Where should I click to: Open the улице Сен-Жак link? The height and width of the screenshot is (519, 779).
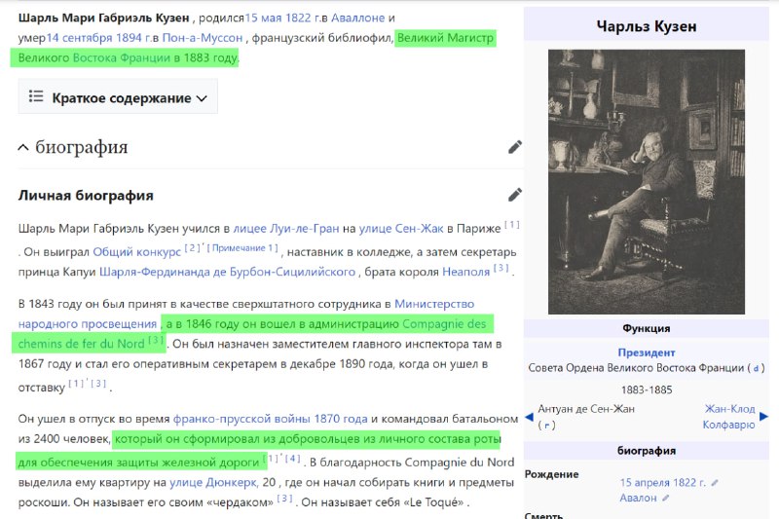[x=401, y=229]
